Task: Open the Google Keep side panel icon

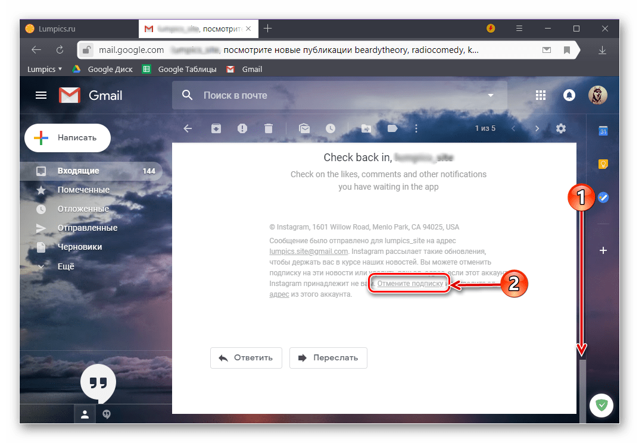Action: pos(603,164)
